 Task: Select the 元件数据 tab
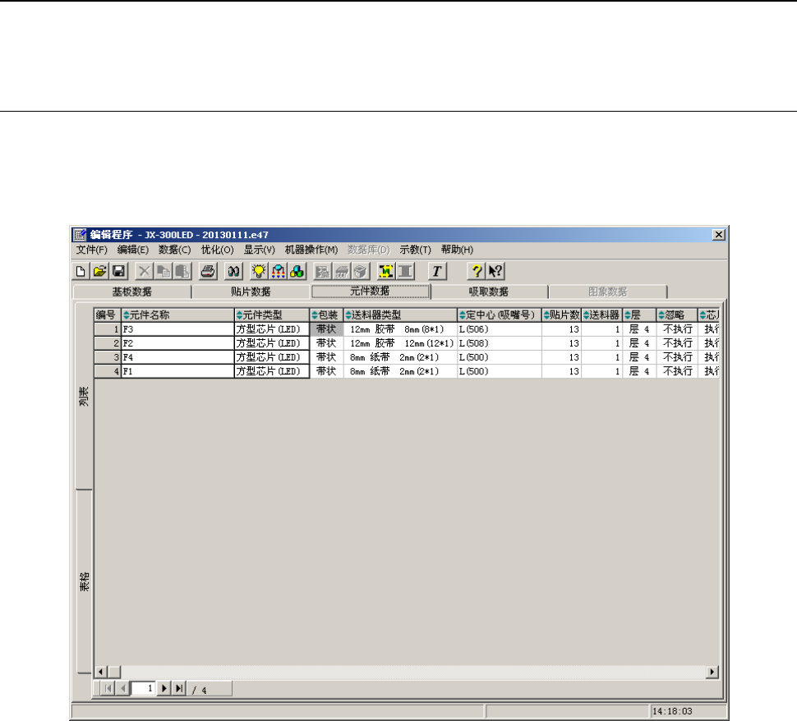coord(370,292)
